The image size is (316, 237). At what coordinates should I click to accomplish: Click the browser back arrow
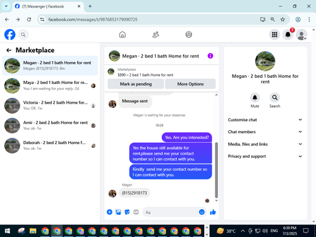(x=7, y=20)
